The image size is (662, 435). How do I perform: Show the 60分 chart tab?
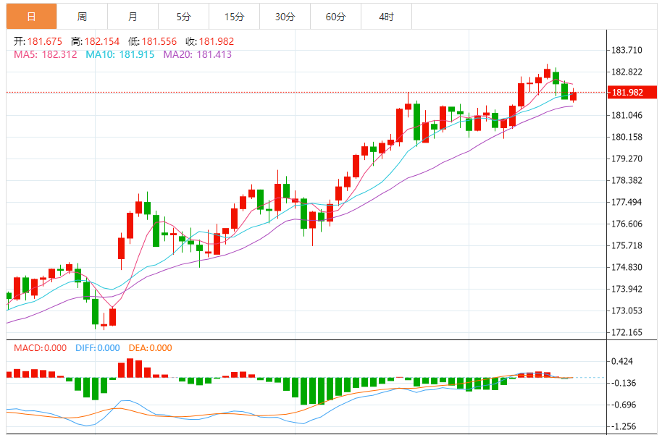click(x=335, y=16)
